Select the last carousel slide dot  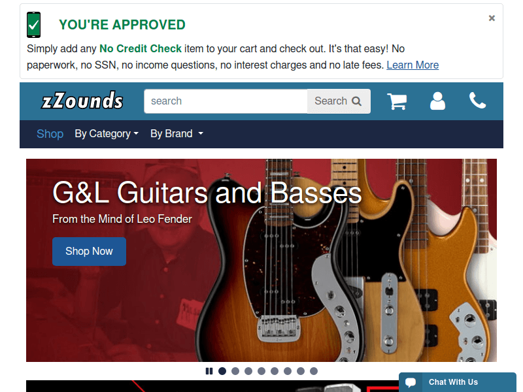point(314,371)
